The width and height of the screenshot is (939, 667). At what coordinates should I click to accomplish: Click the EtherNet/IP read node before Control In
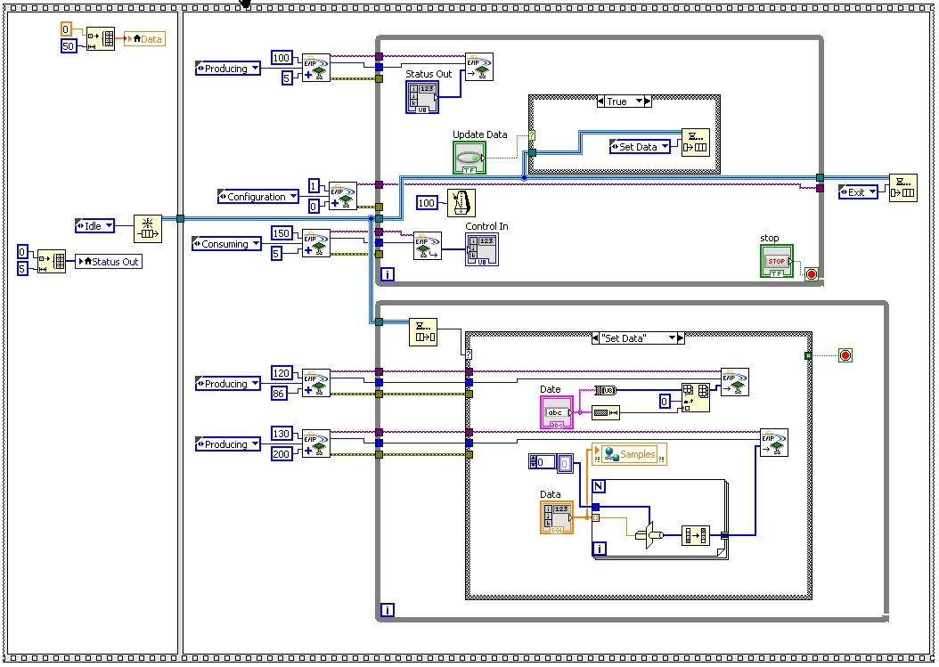point(428,246)
